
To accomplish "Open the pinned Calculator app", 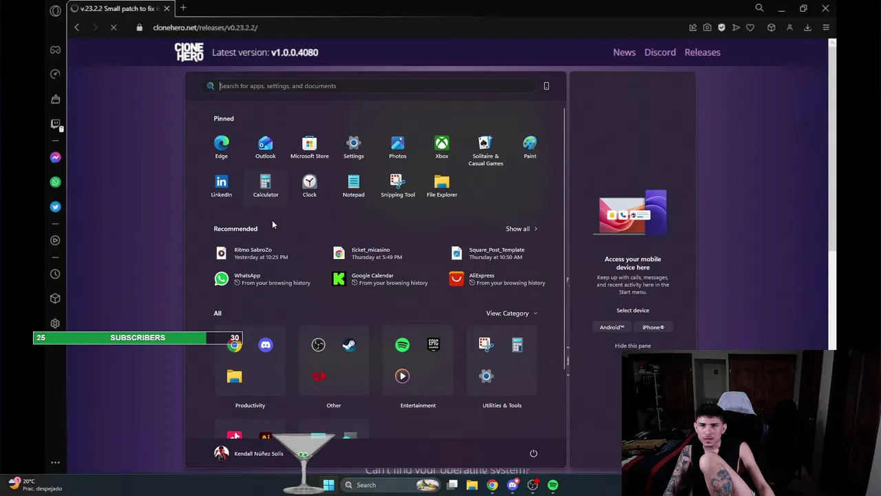I will pos(265,185).
